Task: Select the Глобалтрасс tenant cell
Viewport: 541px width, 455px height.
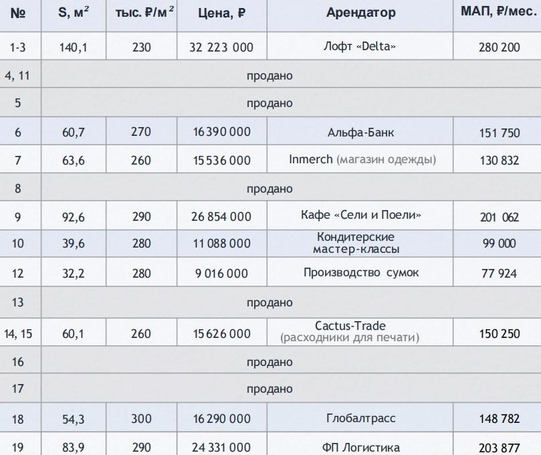Action: (x=360, y=419)
